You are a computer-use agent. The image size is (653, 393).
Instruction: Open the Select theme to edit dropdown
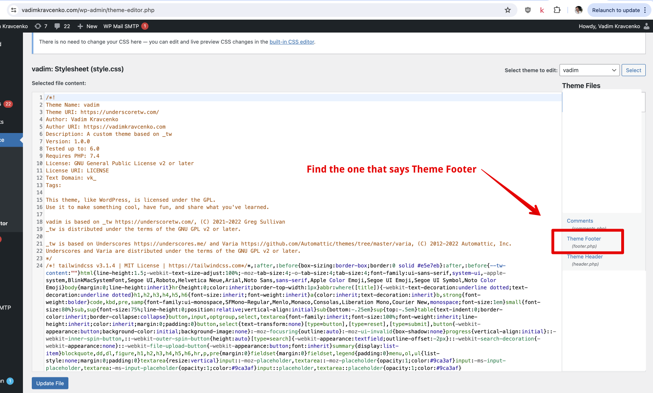pyautogui.click(x=589, y=70)
